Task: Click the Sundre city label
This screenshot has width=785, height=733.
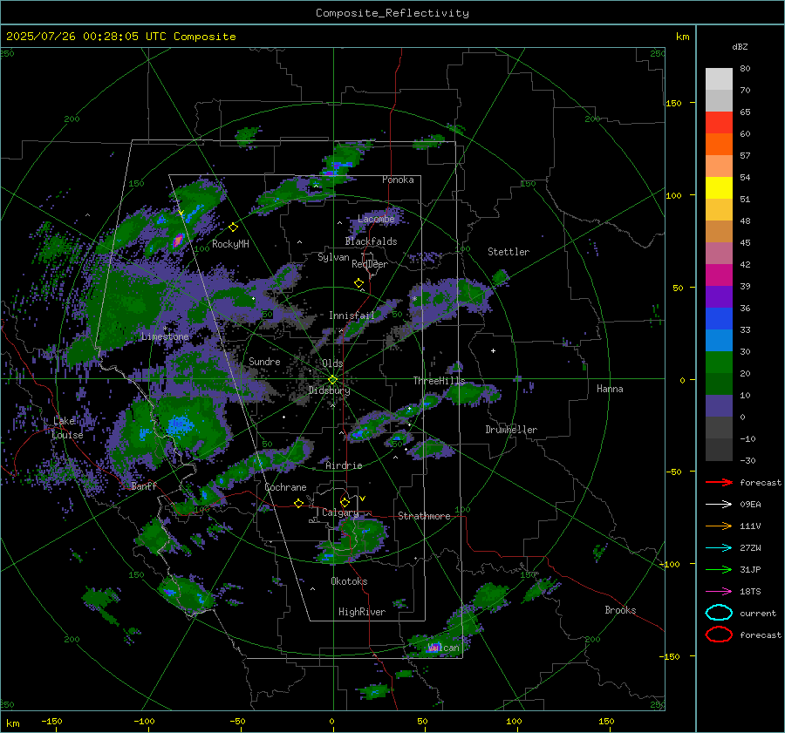Action: 264,362
